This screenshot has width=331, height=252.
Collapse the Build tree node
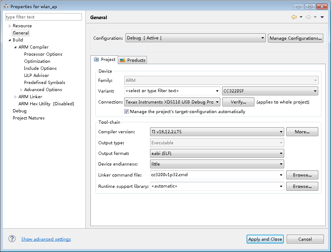tap(10, 40)
